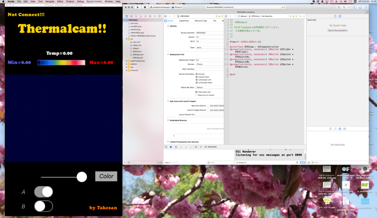This screenshot has width=377, height=218.
Task: Collapse the Identity section
Action: 168,26
